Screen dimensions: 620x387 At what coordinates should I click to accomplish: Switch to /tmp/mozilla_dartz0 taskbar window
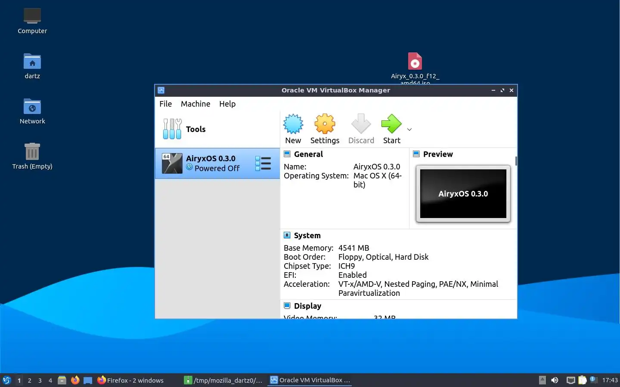(223, 380)
